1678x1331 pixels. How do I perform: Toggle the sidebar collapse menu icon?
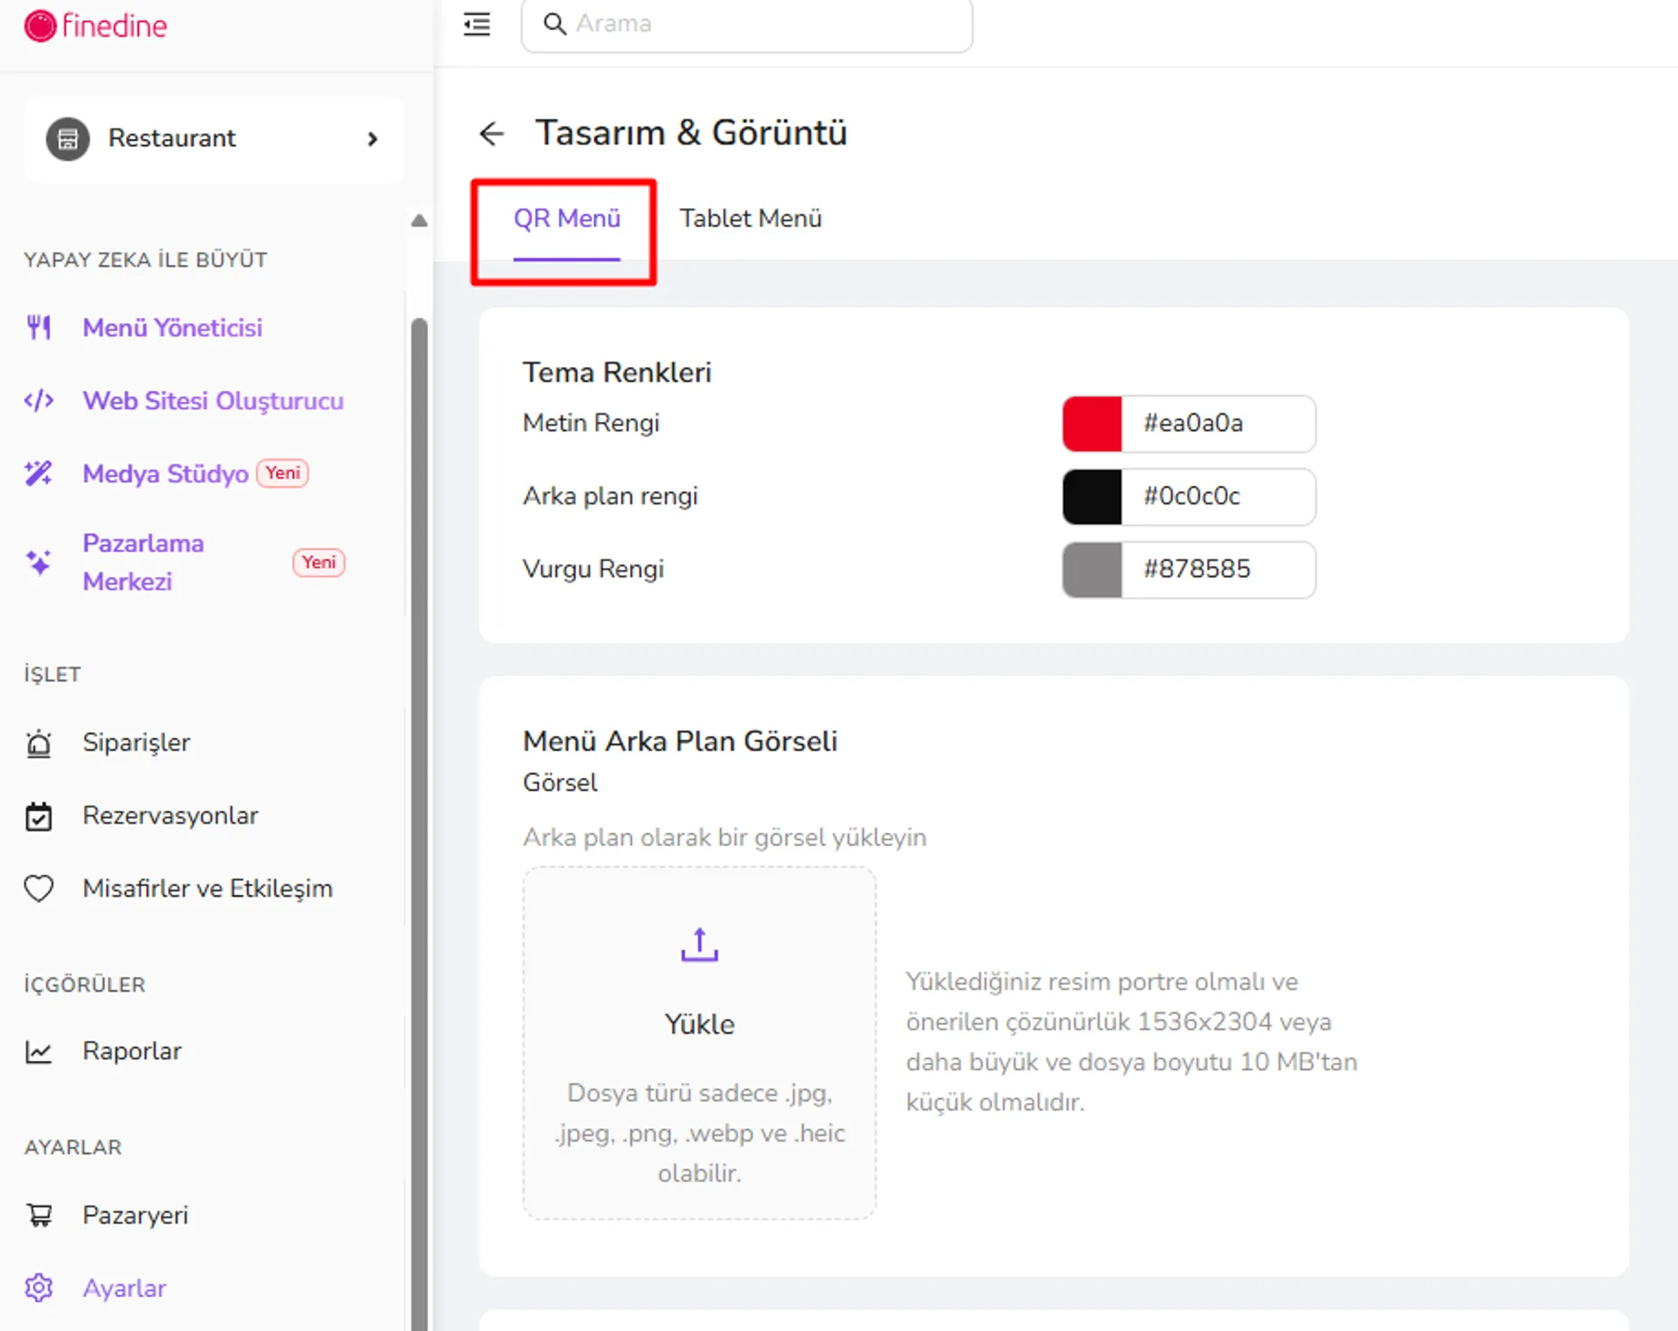pos(476,24)
